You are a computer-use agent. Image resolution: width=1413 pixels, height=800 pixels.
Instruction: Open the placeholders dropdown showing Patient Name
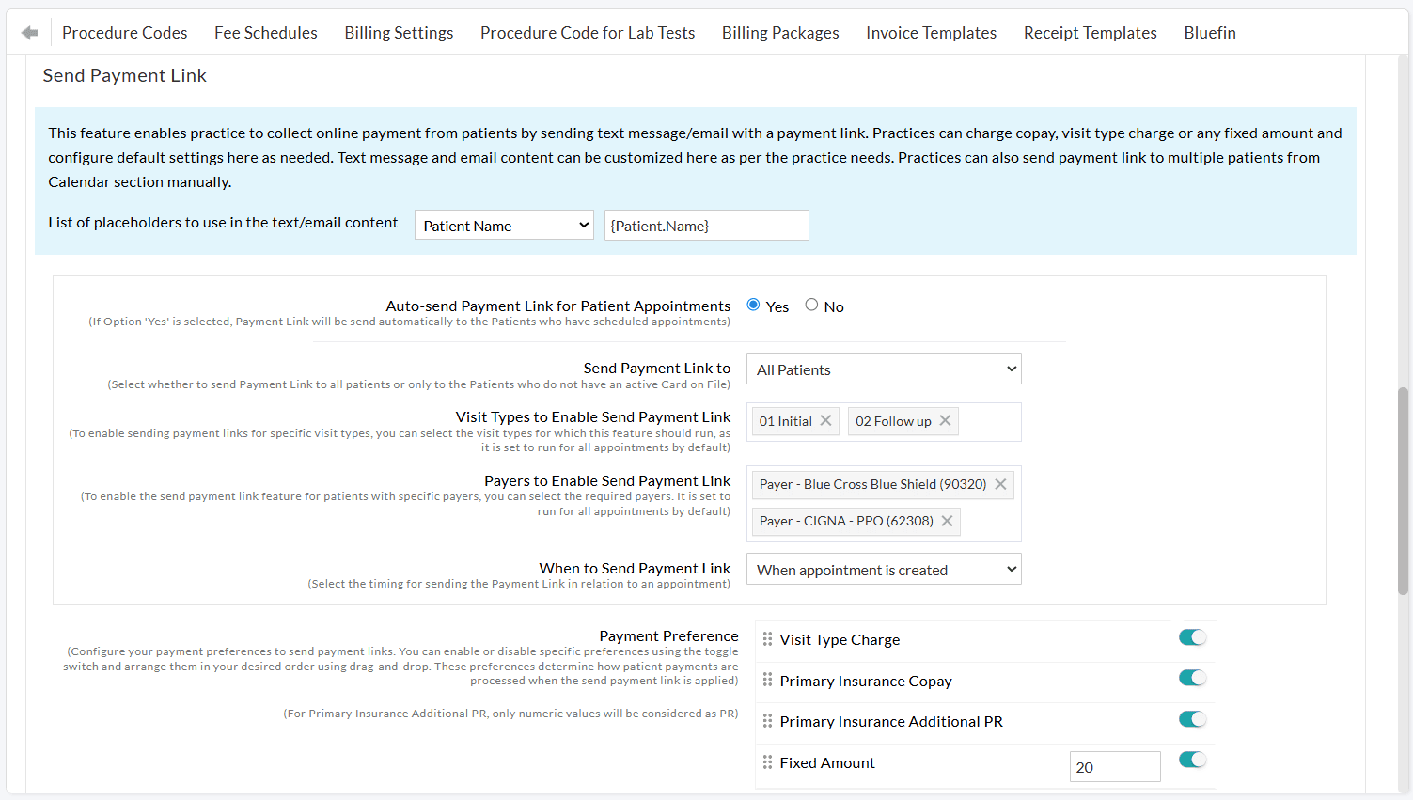504,225
